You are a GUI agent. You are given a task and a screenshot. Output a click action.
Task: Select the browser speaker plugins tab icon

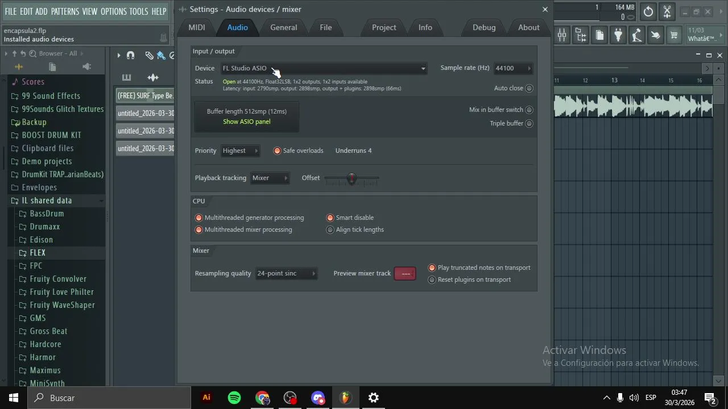point(86,67)
